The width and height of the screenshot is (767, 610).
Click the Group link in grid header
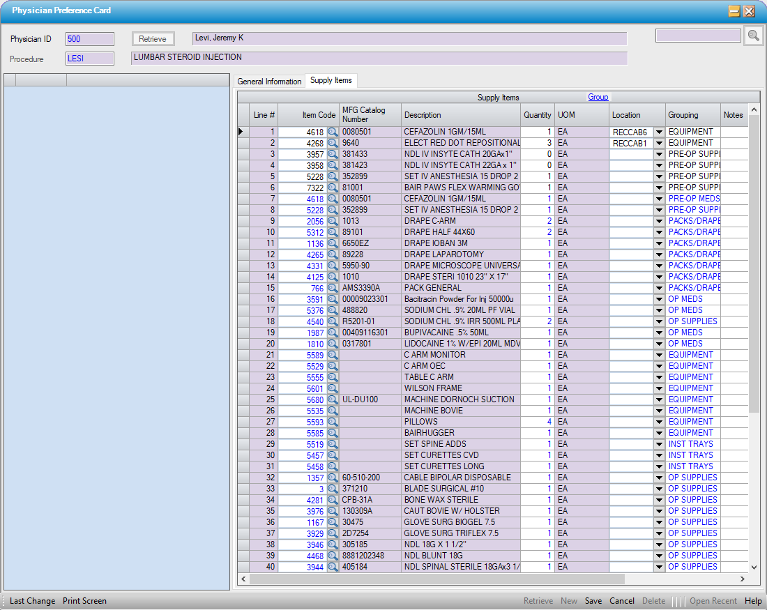[x=598, y=98]
